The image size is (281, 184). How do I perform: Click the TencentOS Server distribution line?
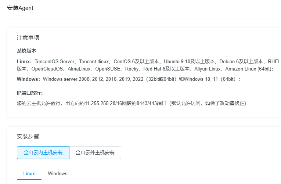tap(158, 61)
